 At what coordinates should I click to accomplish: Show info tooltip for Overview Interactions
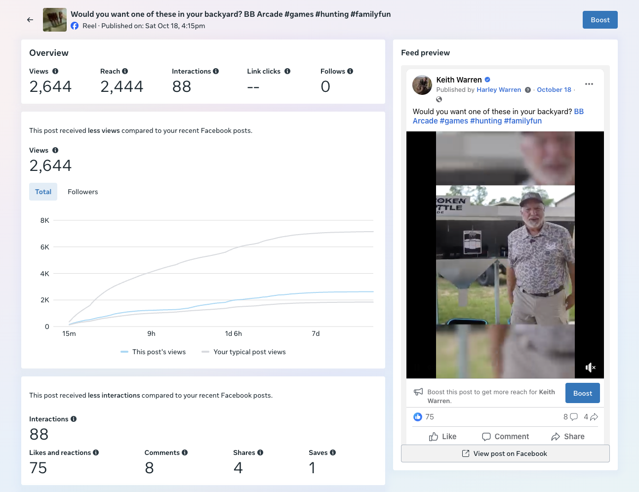click(216, 71)
